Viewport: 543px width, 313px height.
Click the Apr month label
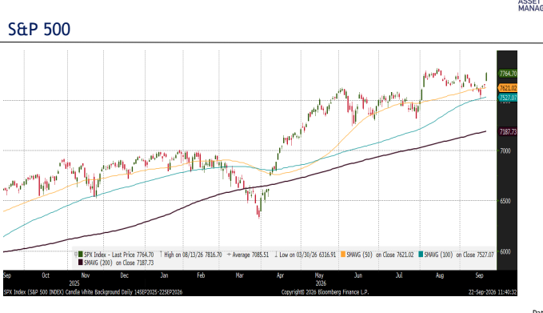tap(280, 275)
